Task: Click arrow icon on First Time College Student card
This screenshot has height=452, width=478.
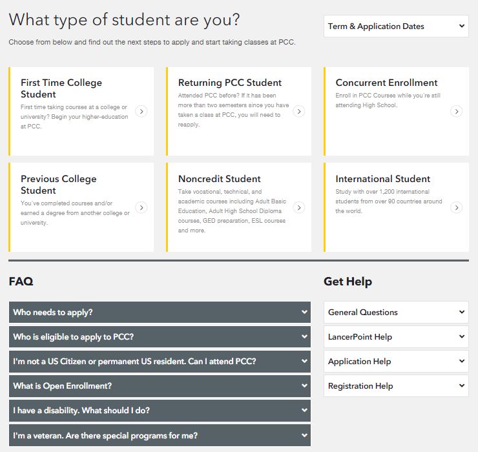Action: 141,111
